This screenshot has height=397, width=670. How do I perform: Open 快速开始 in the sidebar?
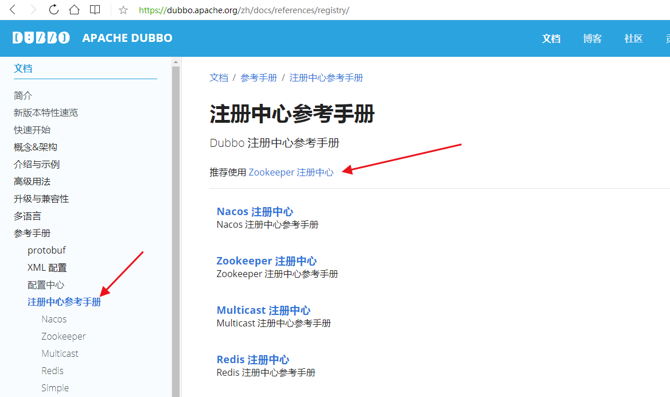[x=32, y=130]
